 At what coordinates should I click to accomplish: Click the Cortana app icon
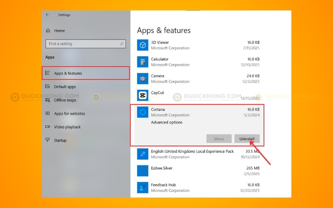coord(143,112)
